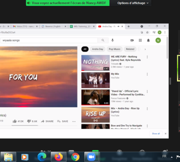Click the green Zoom screen-sharing notification banner
The image size is (180, 162).
click(x=68, y=3)
